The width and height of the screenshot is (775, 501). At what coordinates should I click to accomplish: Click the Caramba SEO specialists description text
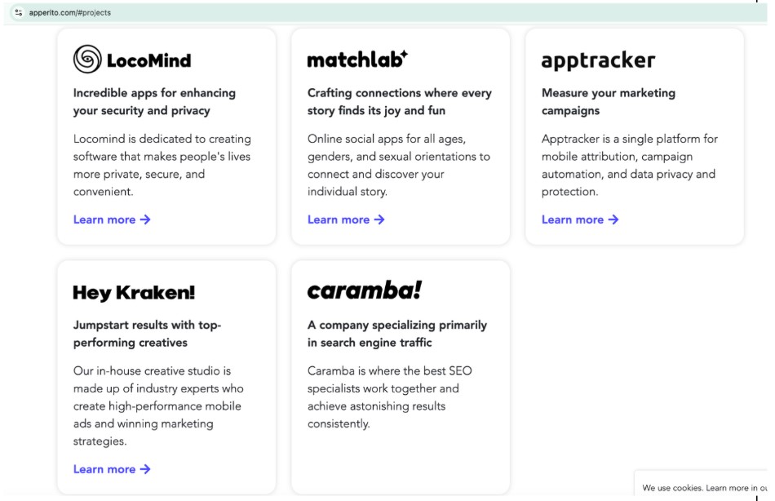point(389,397)
